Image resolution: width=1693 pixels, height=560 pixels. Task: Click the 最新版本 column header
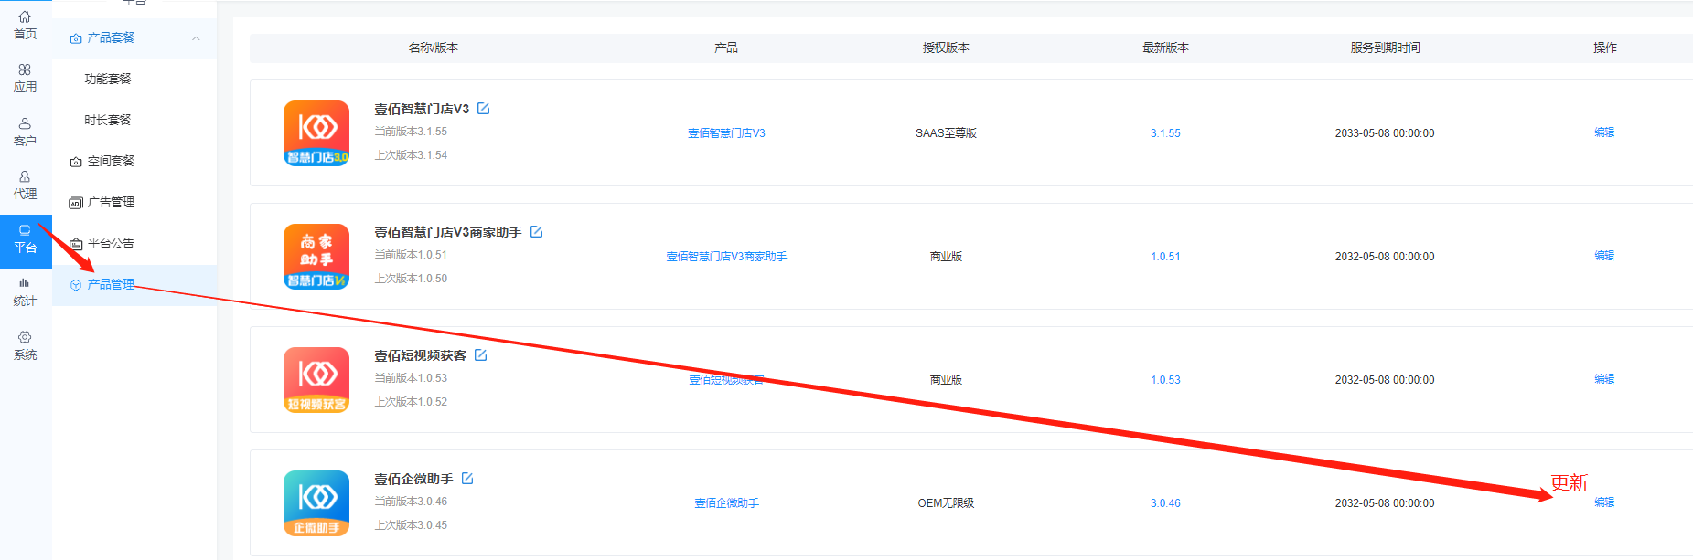1165,48
